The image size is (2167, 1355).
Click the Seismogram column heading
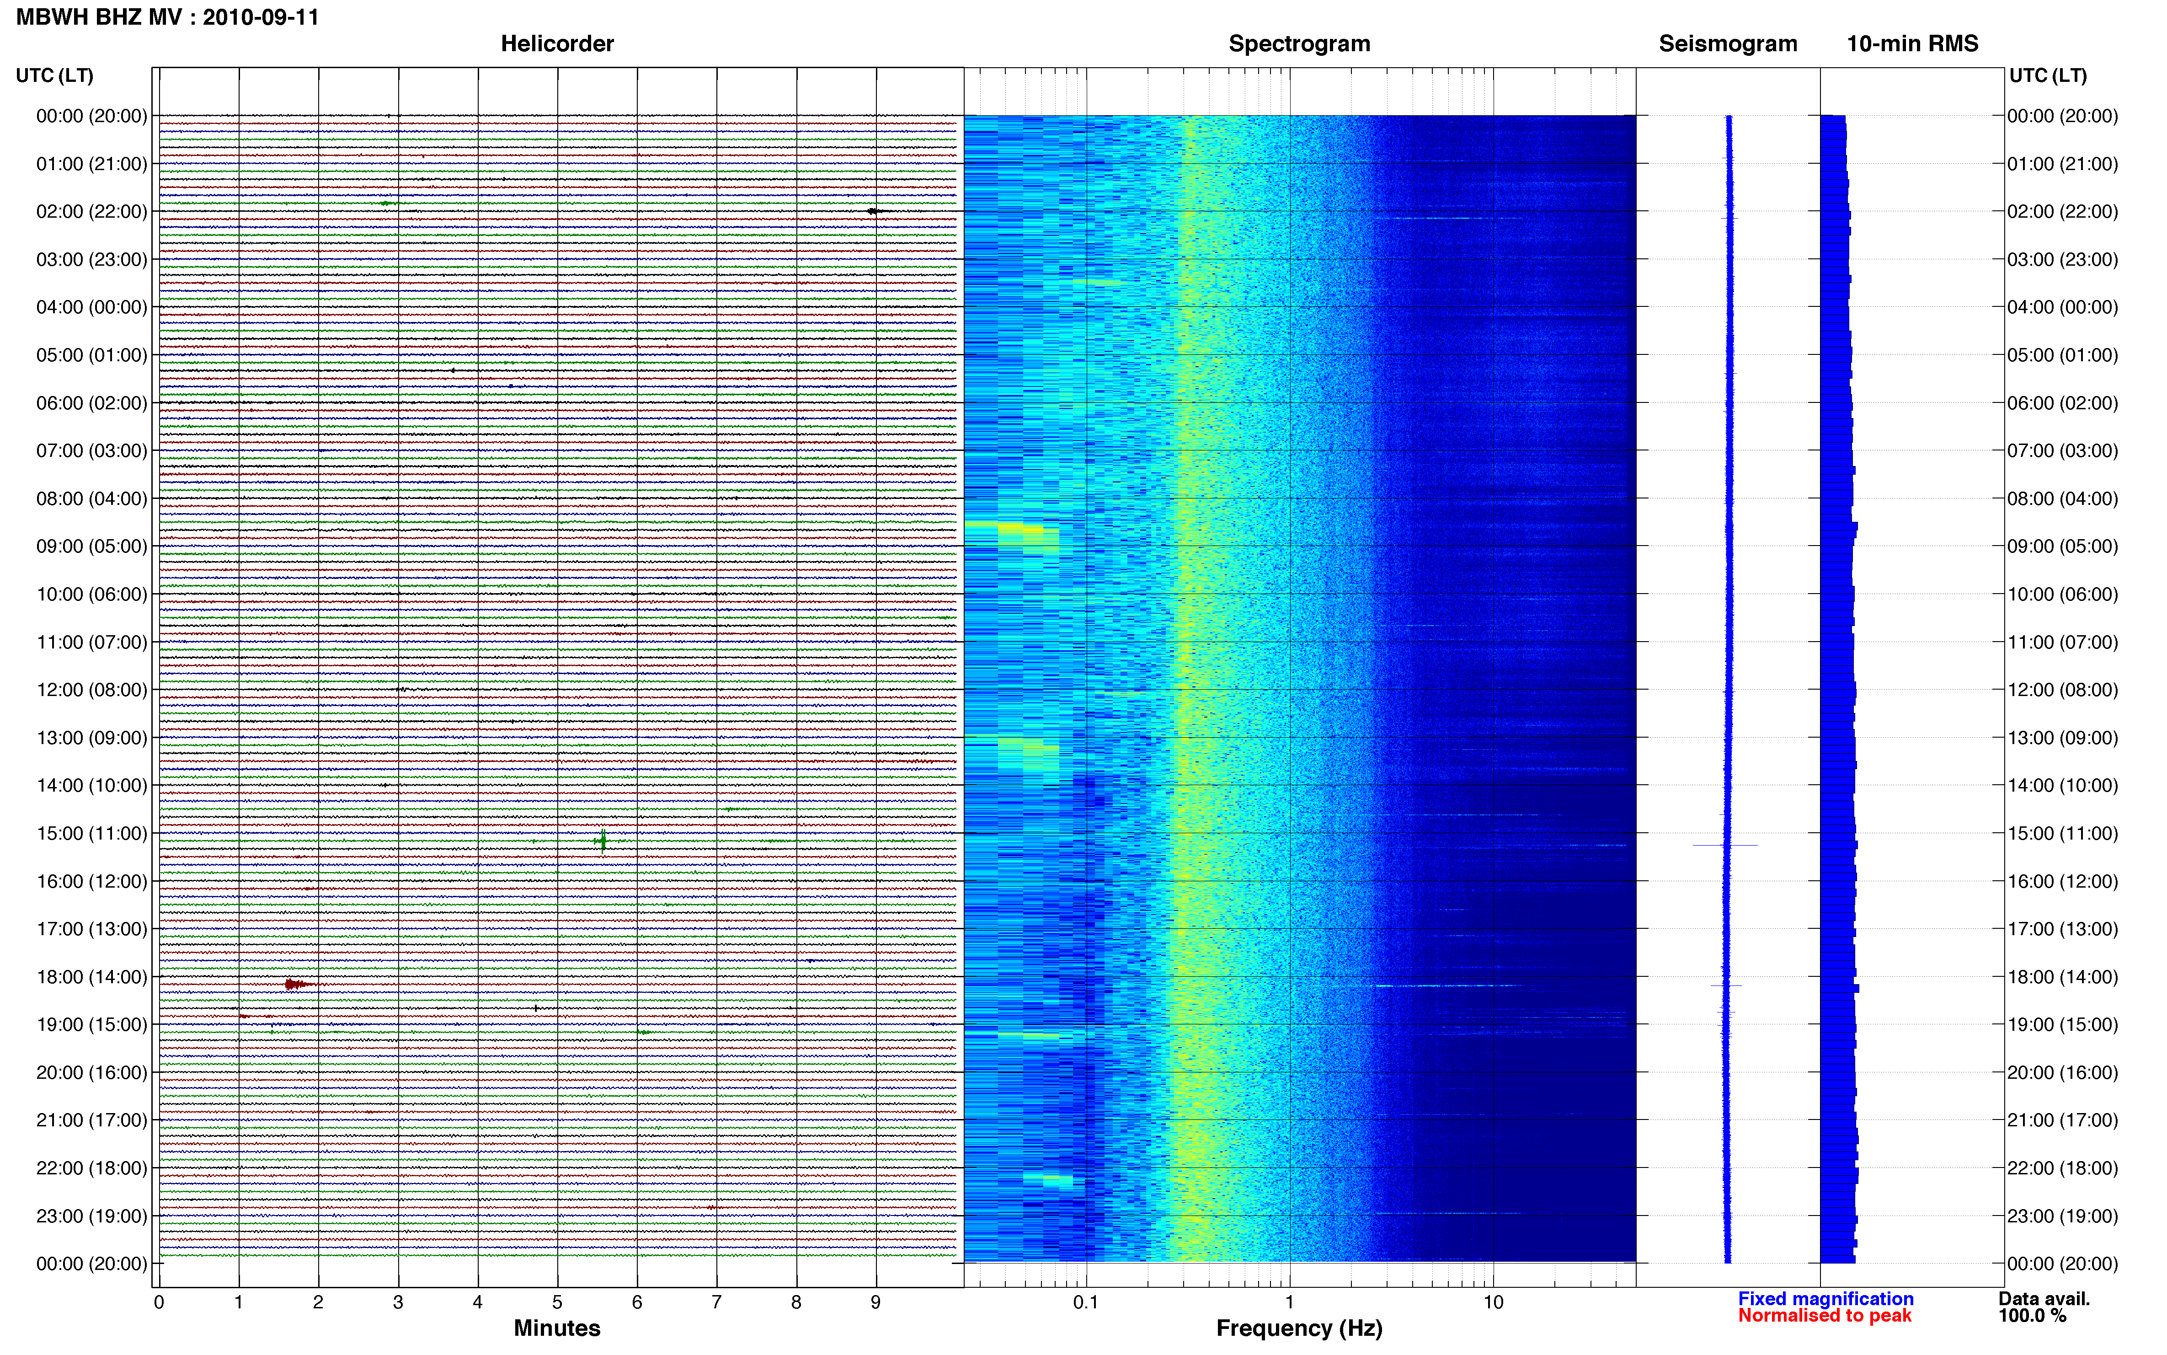click(x=1728, y=44)
